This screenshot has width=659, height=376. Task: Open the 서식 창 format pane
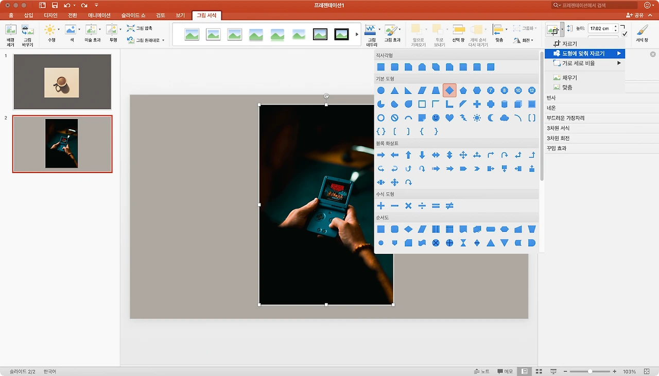coord(642,33)
